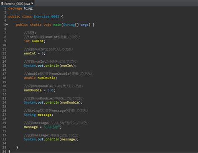The image size is (198, 153).
Task: Click line number 18 in the gutter
Action: [4, 78]
